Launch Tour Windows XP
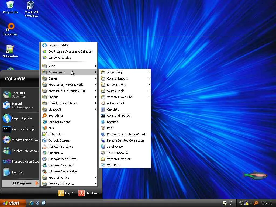Screen dimensions: 276x207 coord(125,153)
